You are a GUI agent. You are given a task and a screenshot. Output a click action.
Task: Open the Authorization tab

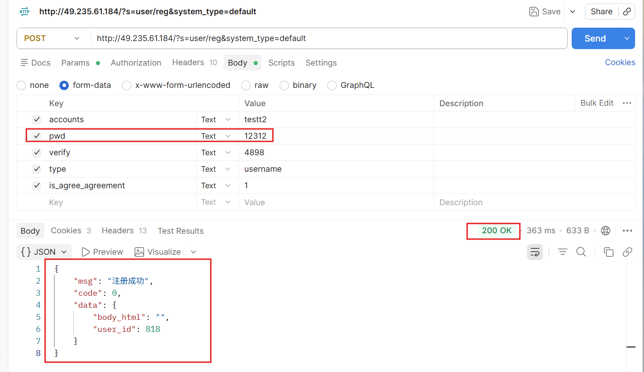pos(136,63)
